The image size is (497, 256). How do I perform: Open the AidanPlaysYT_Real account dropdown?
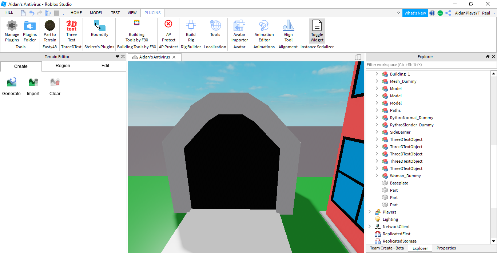[x=475, y=13]
